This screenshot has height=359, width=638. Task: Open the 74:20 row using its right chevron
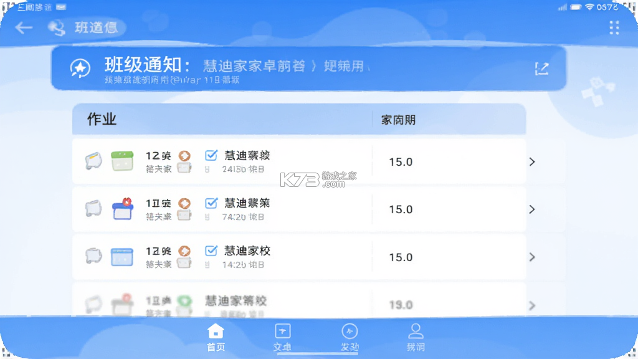(532, 209)
